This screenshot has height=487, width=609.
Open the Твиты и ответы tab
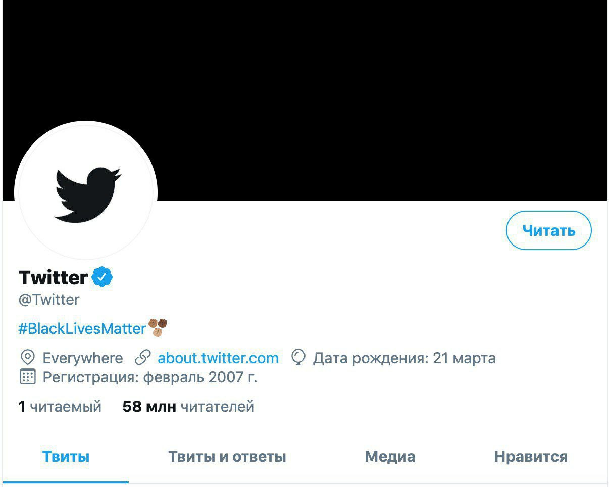tap(227, 457)
